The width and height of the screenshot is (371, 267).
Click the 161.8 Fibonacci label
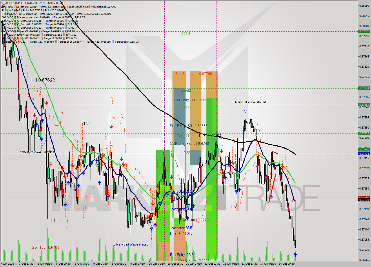coord(186,107)
